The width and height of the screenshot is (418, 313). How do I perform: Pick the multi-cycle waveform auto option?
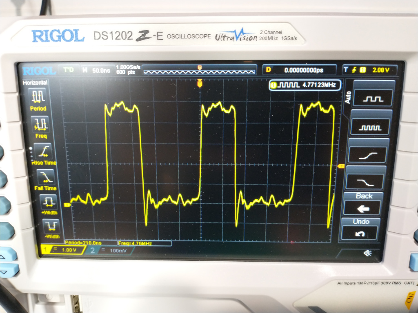[x=370, y=127]
